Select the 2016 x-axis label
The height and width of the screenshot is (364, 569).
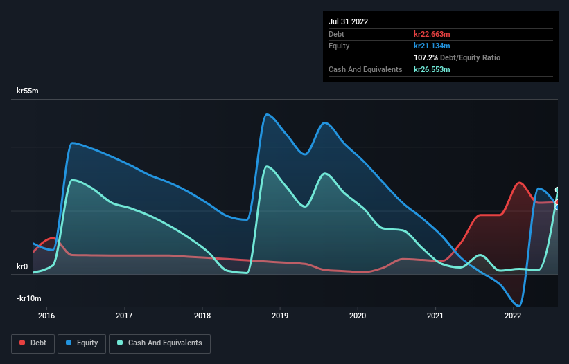tap(46, 316)
